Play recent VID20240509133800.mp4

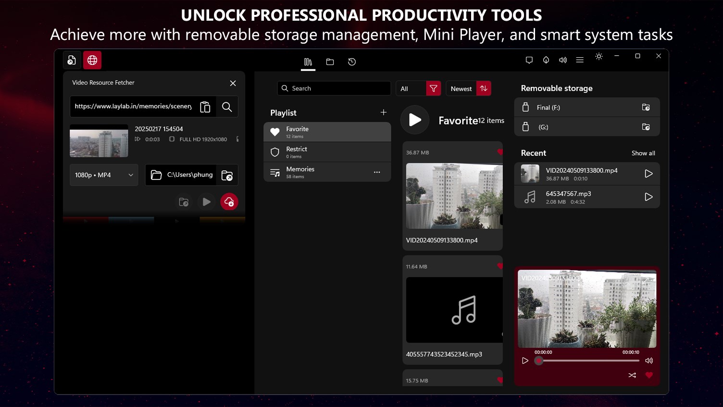(x=648, y=174)
